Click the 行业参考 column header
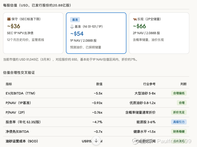This screenshot has height=147, width=197. 149,84
